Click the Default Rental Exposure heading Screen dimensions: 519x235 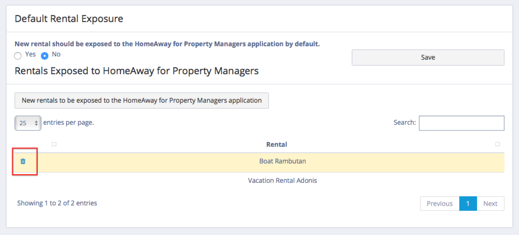coord(69,19)
